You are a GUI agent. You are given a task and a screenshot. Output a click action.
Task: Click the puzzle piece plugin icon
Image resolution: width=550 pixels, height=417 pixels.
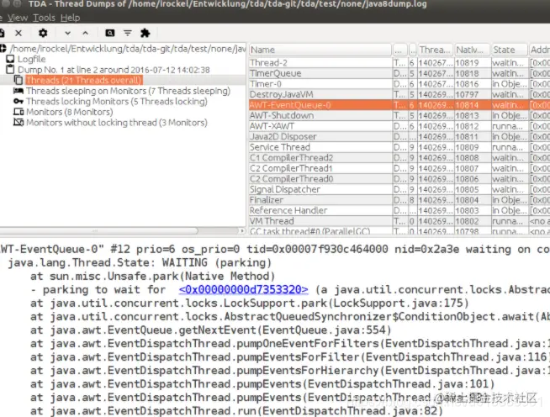pos(145,33)
